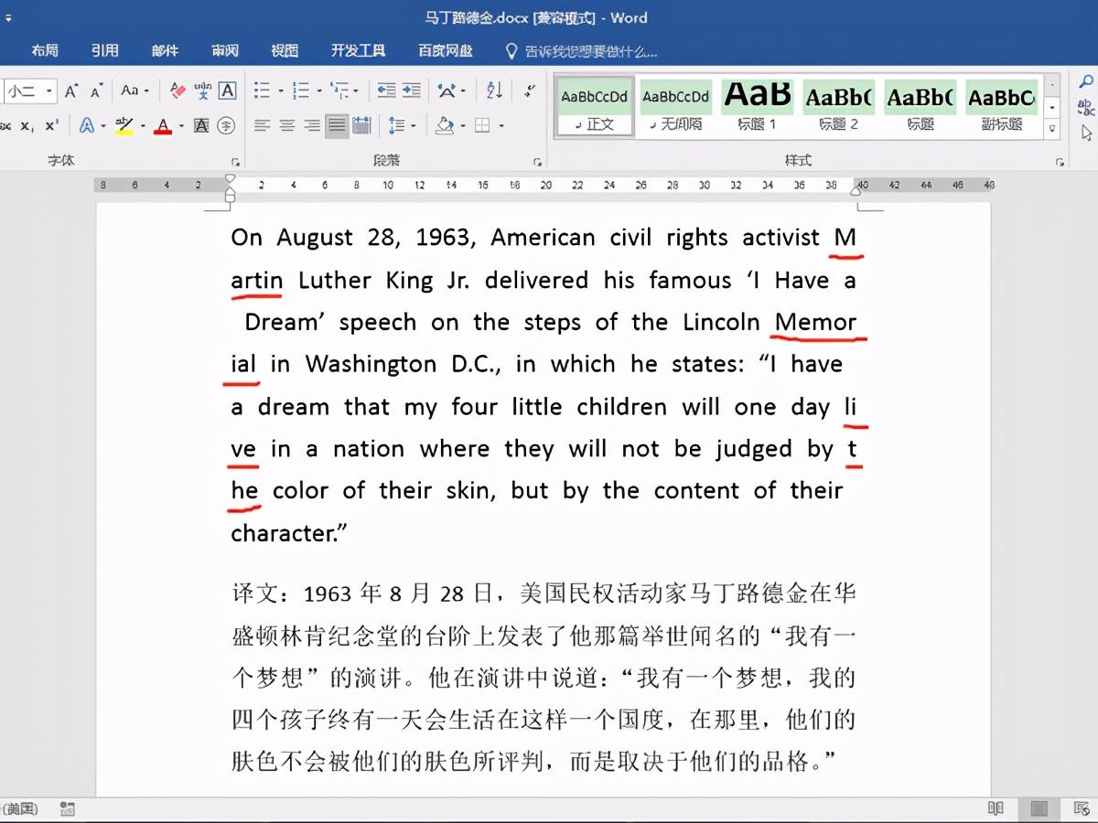This screenshot has height=823, width=1098.
Task: Click the Text Effects icon
Action: 87,125
